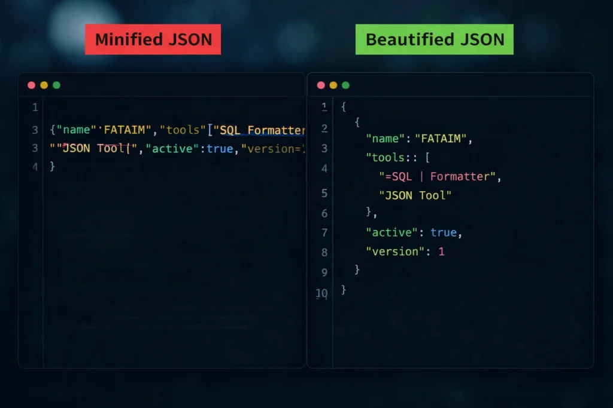Click the yellow traffic light on left window
This screenshot has height=408, width=613.
point(44,85)
